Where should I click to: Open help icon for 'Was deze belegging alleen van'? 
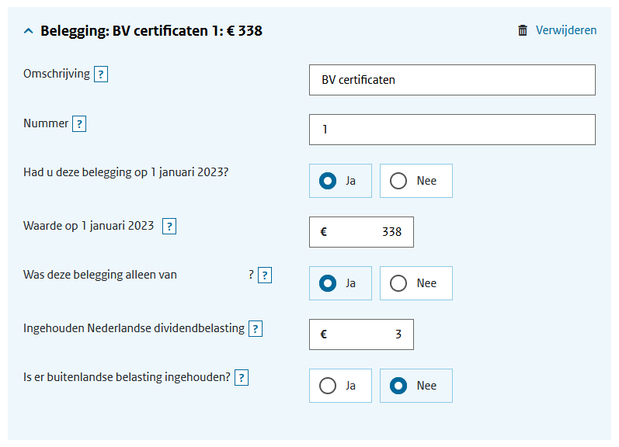(x=265, y=275)
